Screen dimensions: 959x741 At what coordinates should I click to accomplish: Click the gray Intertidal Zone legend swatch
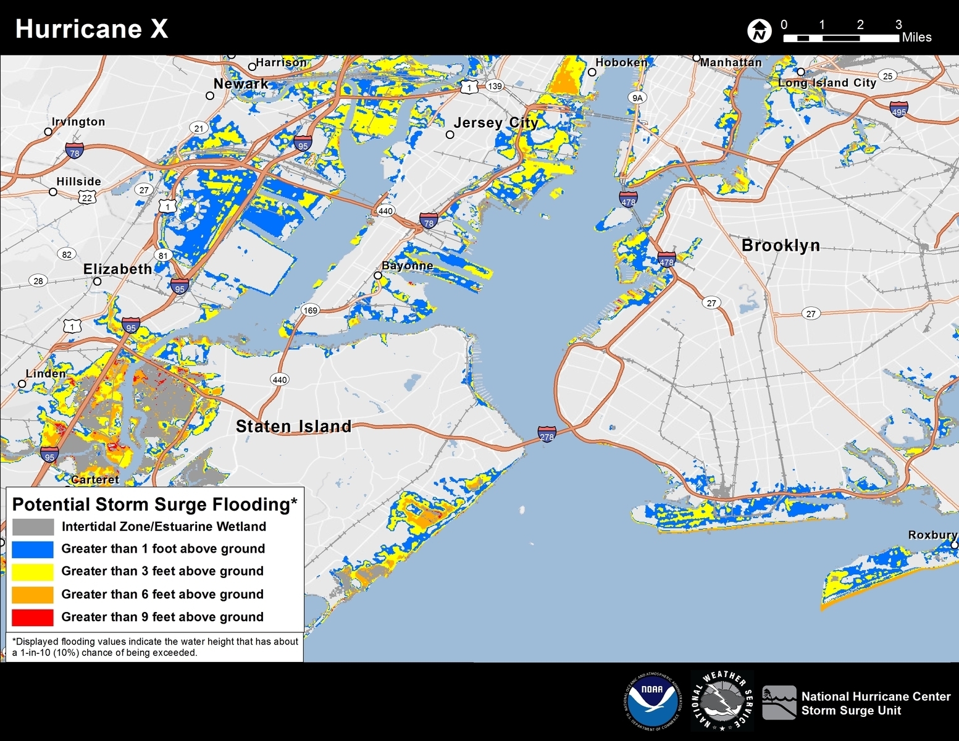click(33, 527)
